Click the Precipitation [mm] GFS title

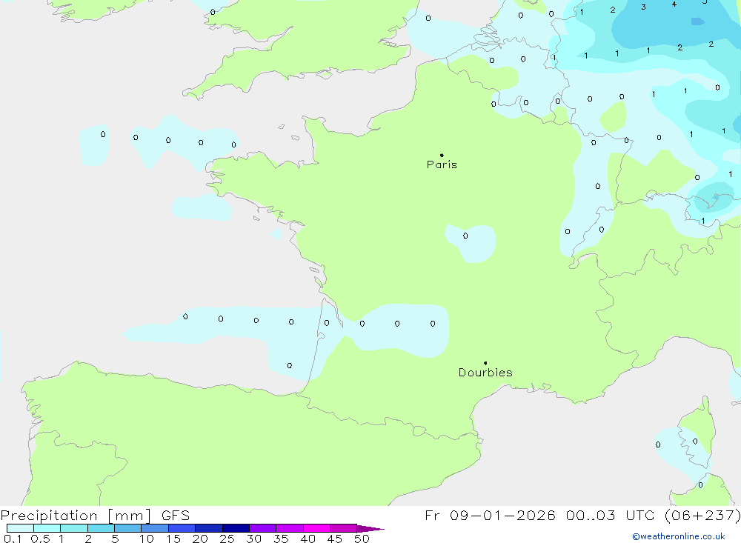95,516
